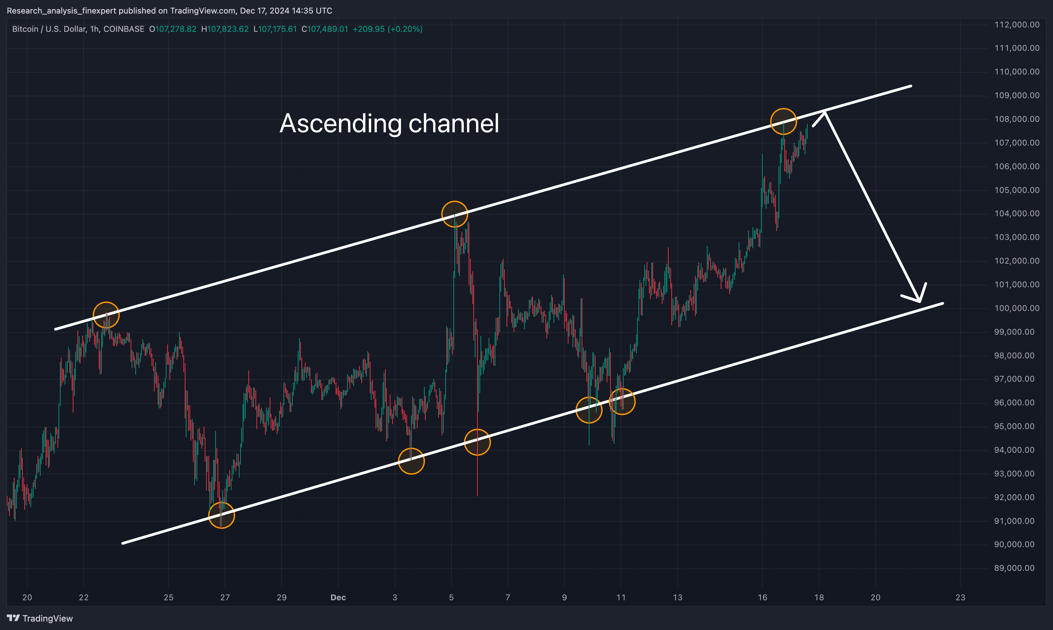The height and width of the screenshot is (630, 1053).
Task: Click the 108,000.00 price axis label
Action: pos(1017,119)
